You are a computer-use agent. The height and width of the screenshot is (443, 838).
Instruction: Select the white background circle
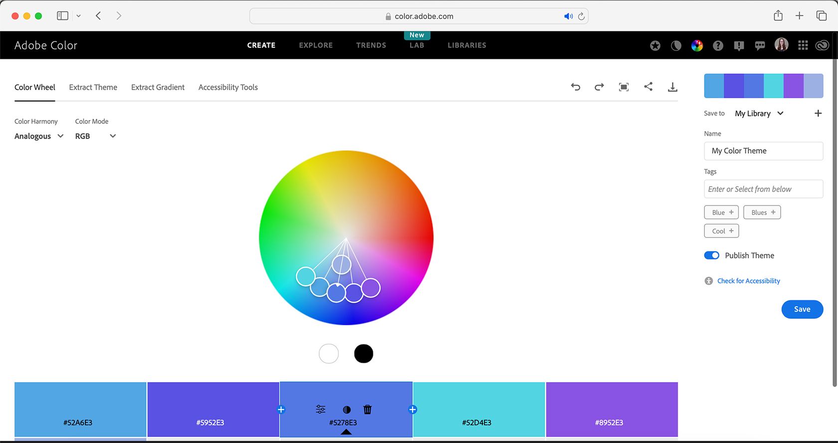(329, 354)
